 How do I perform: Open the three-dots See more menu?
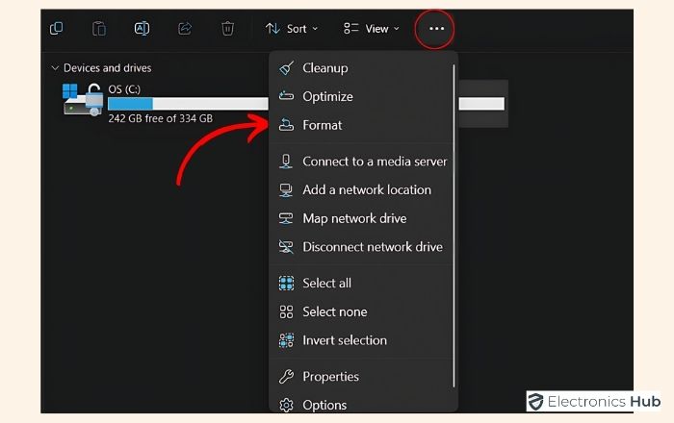(x=436, y=29)
